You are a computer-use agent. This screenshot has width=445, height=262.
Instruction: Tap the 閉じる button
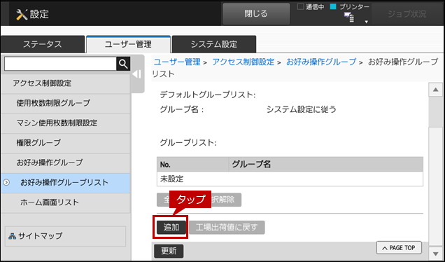256,14
